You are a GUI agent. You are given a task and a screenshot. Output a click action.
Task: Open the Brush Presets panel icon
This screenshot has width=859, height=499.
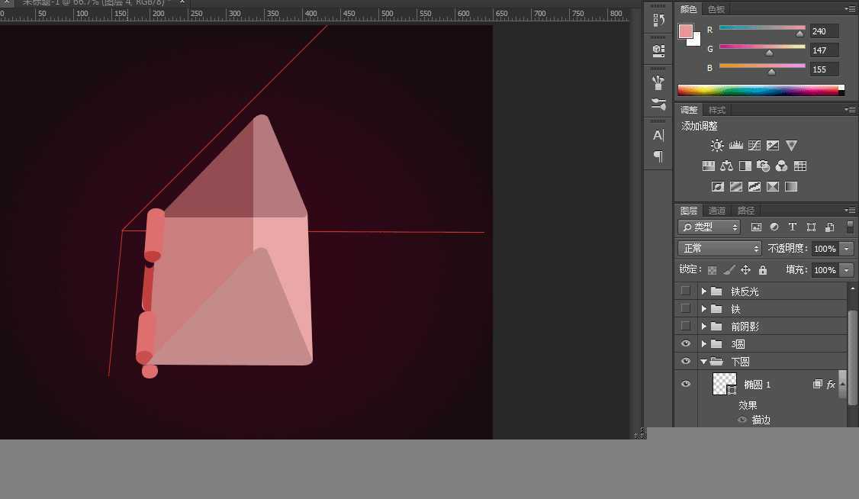(658, 103)
